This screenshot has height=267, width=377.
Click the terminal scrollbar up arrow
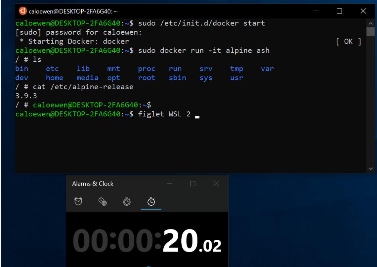coord(370,23)
